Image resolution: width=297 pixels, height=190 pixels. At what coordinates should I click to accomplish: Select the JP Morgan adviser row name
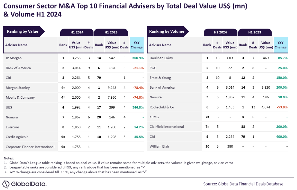[x=14, y=58]
